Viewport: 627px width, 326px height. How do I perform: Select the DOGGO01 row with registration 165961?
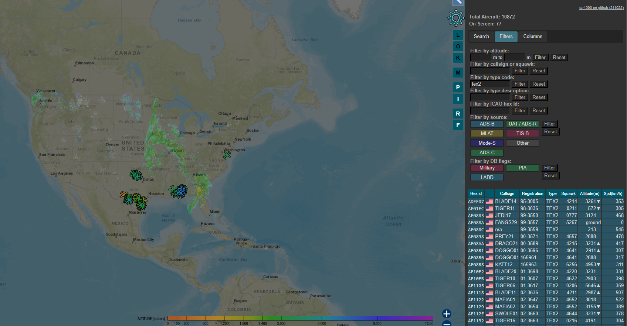coord(546,258)
